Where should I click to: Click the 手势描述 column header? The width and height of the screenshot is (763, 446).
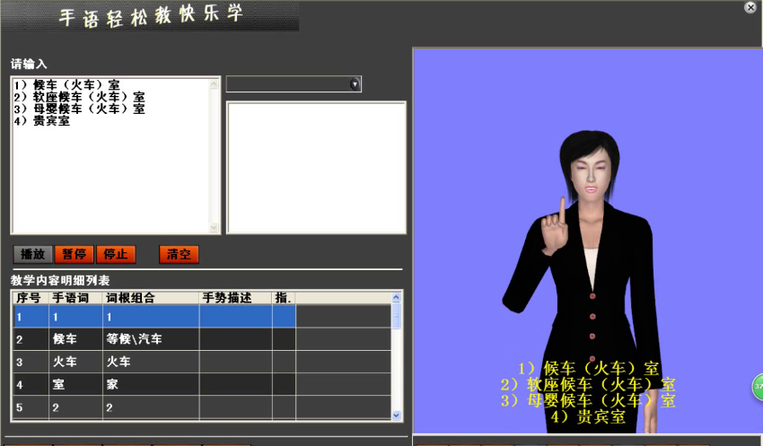coord(235,298)
